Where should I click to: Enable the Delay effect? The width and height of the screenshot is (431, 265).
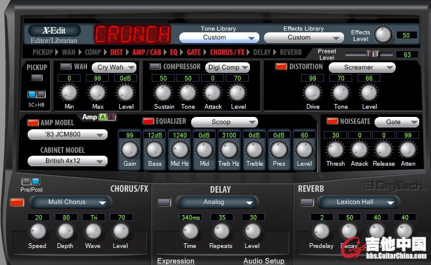tap(164, 202)
